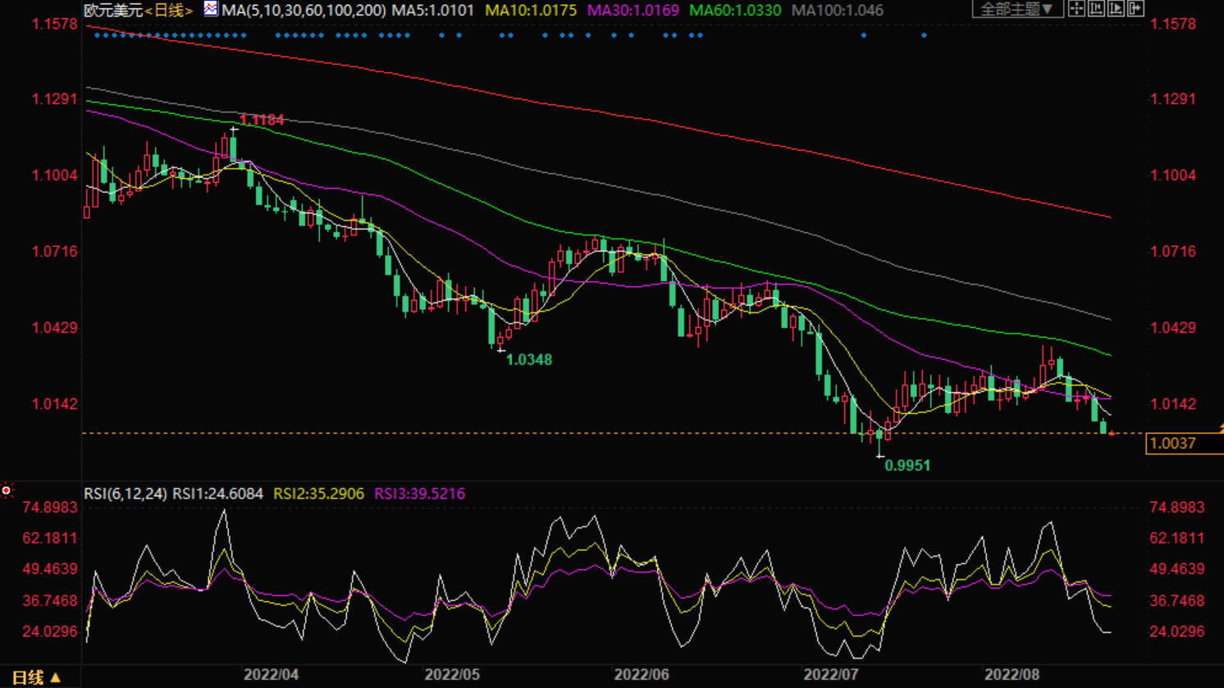
Task: Click the 0.9951 low price marker
Action: tap(907, 466)
